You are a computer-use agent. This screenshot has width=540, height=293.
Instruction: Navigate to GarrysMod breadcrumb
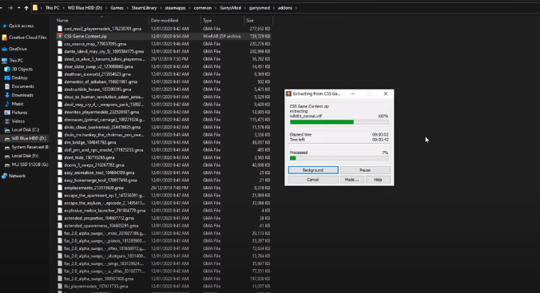(230, 7)
